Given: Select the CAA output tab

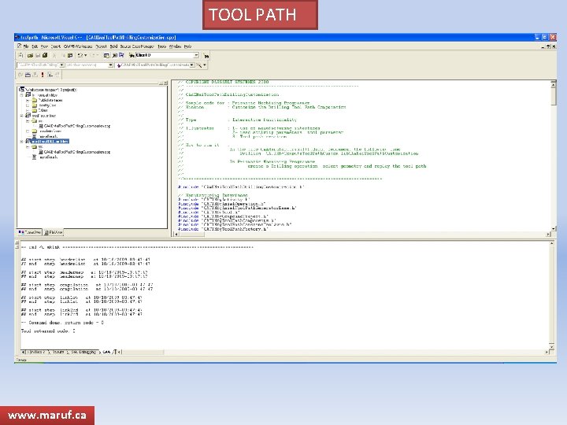Looking at the screenshot, I should tap(106, 352).
